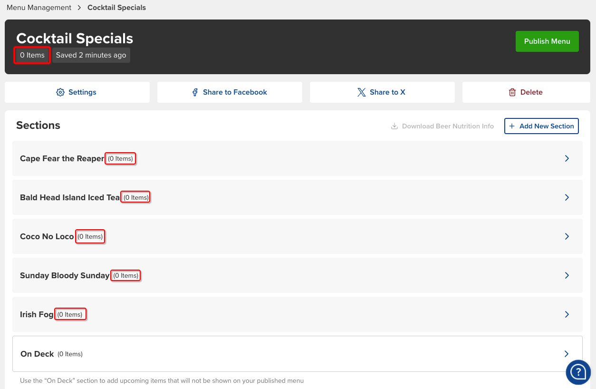Click the X logo icon
The width and height of the screenshot is (596, 389).
point(362,92)
